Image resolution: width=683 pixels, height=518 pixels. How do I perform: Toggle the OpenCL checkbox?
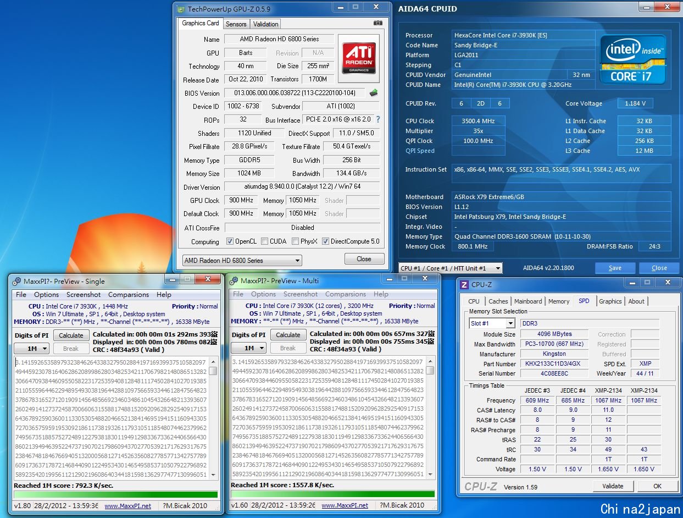[x=230, y=241]
